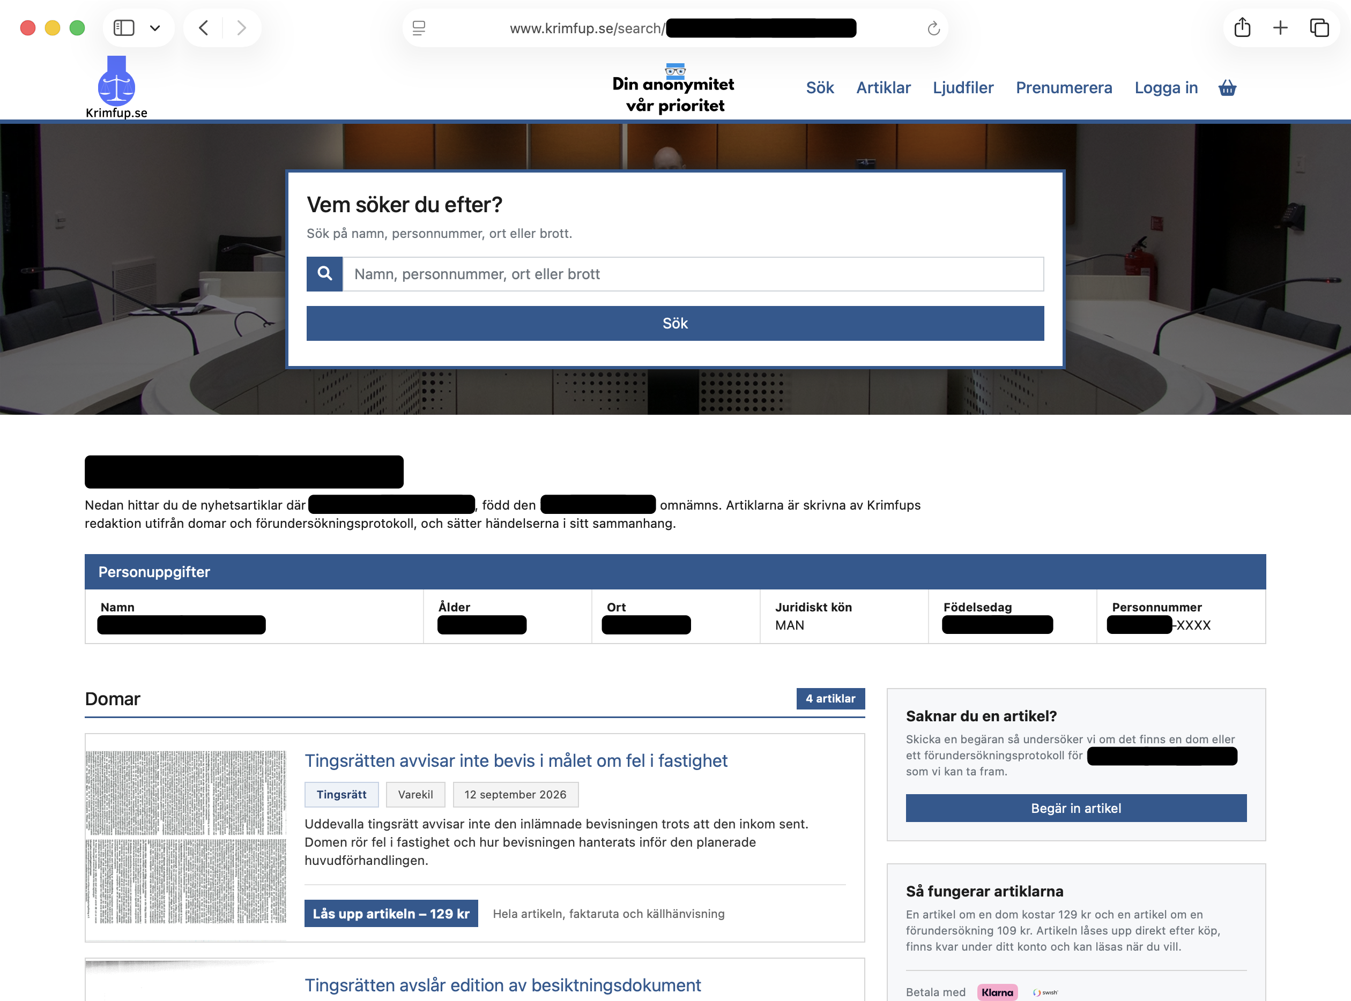Open the Ljudfiler menu item
Image resolution: width=1351 pixels, height=1001 pixels.
(963, 88)
